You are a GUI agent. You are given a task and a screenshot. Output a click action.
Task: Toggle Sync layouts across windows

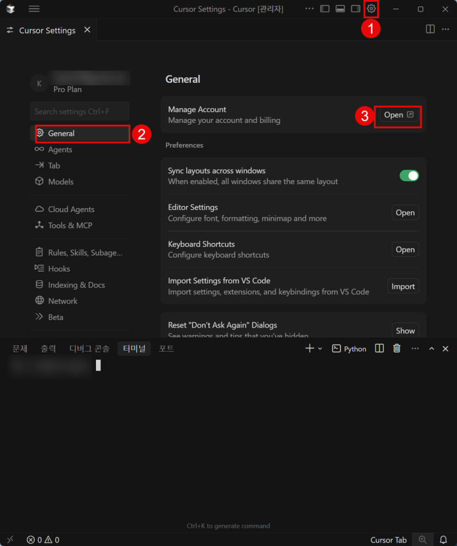pyautogui.click(x=409, y=176)
